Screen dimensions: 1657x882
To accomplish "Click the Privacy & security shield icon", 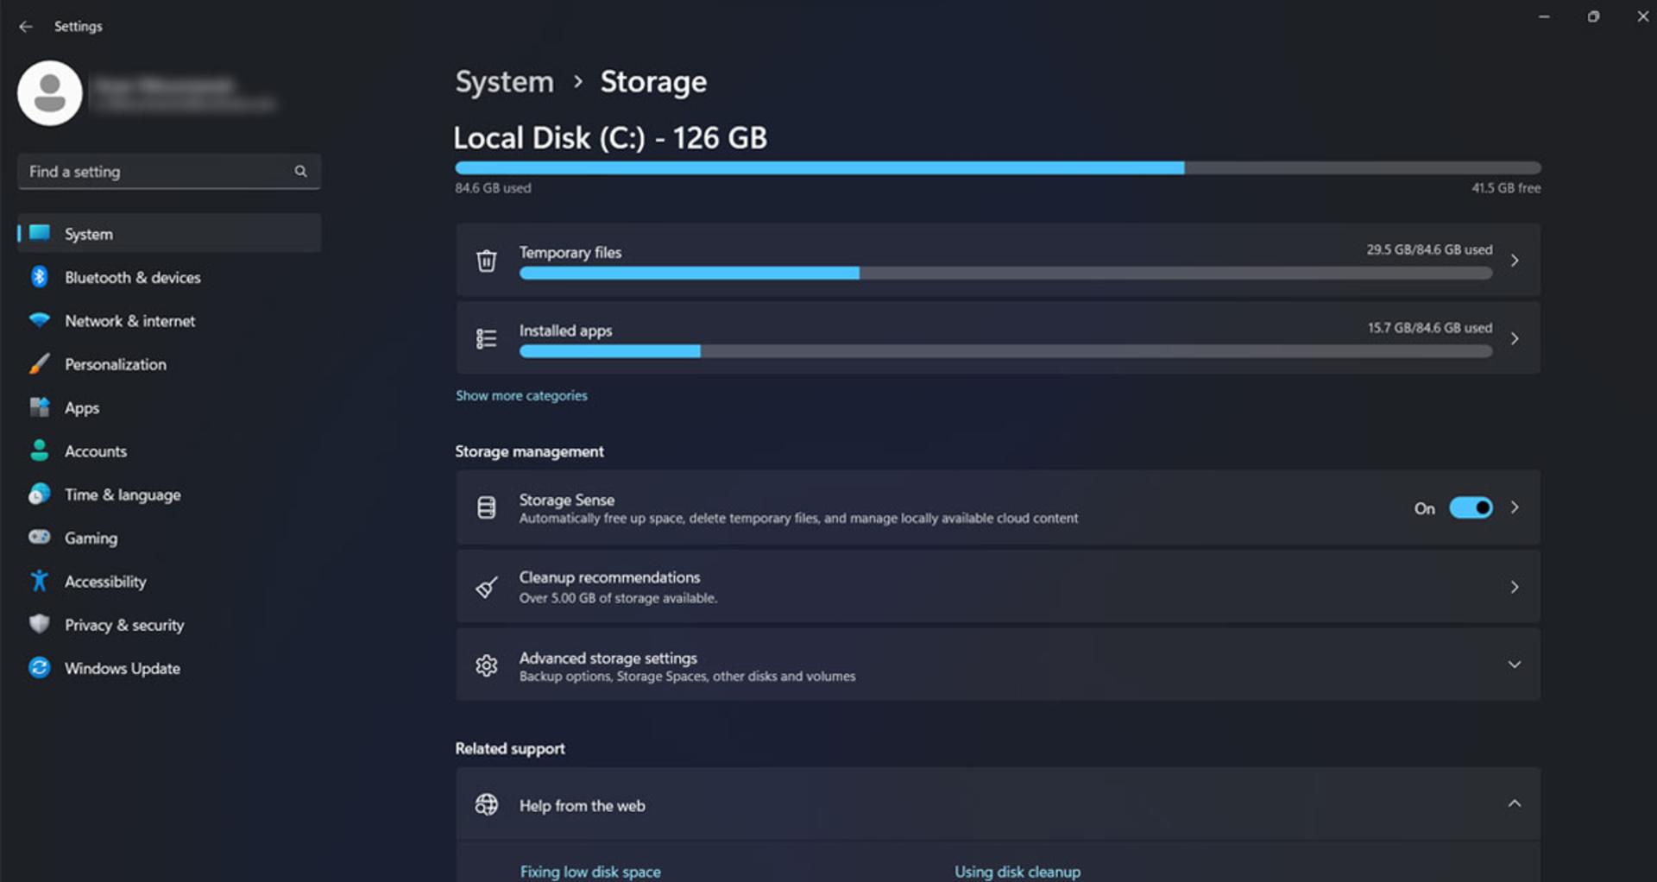I will (40, 624).
